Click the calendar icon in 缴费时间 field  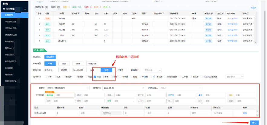(143, 88)
